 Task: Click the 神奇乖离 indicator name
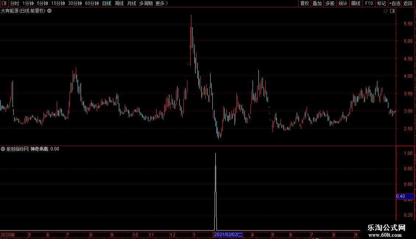point(39,149)
